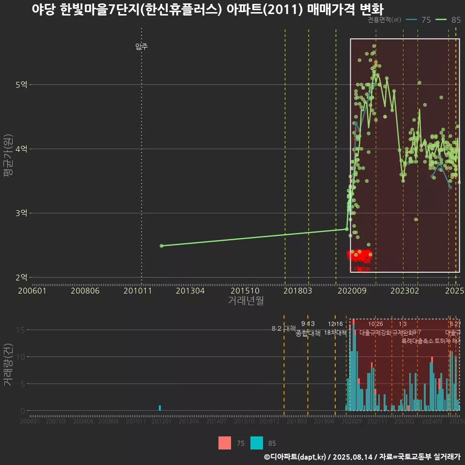Click '202405' on the volume chart axis
This screenshot has height=465, width=465.
tap(432, 421)
